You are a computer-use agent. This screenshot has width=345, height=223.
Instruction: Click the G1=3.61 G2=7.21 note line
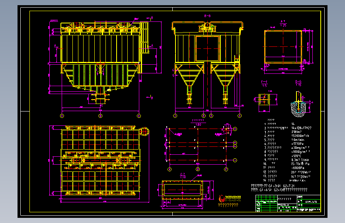click(x=273, y=186)
